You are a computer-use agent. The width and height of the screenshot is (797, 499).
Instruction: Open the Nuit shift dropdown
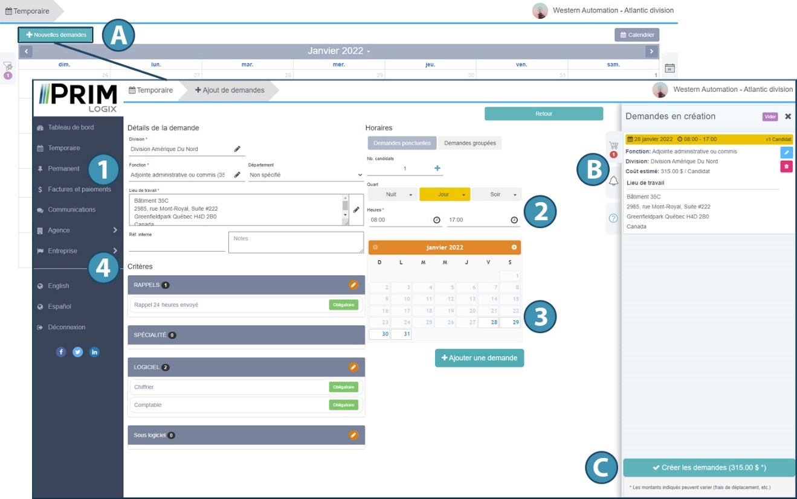coord(411,195)
